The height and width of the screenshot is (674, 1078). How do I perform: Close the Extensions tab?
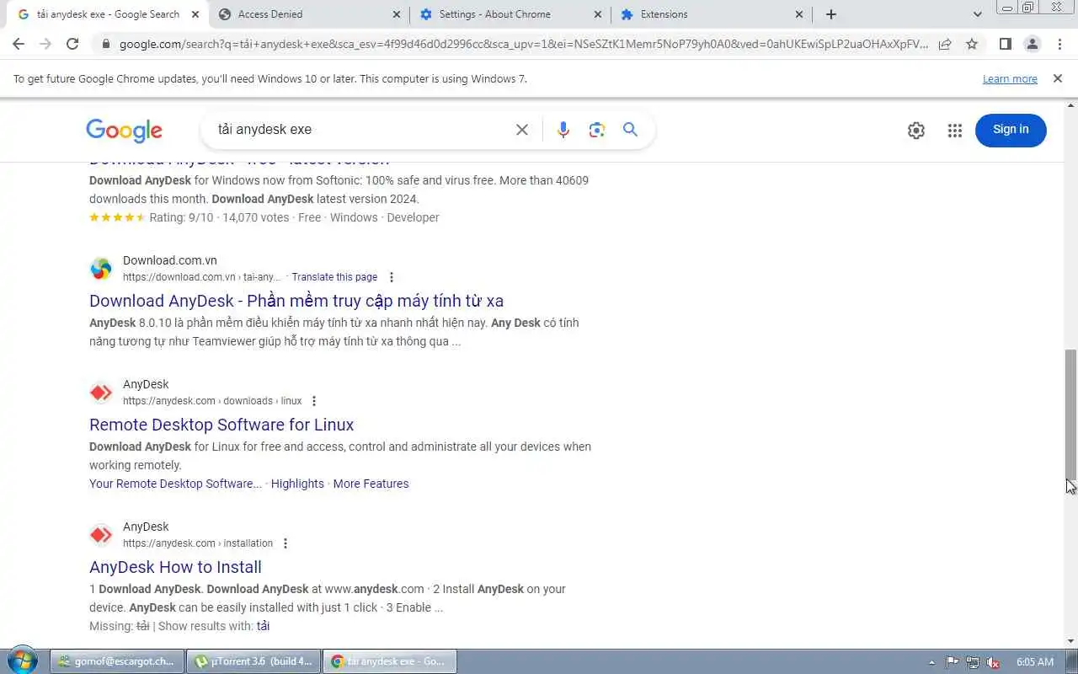click(x=799, y=14)
